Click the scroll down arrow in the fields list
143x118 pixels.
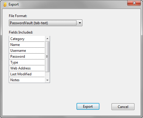click(47, 80)
